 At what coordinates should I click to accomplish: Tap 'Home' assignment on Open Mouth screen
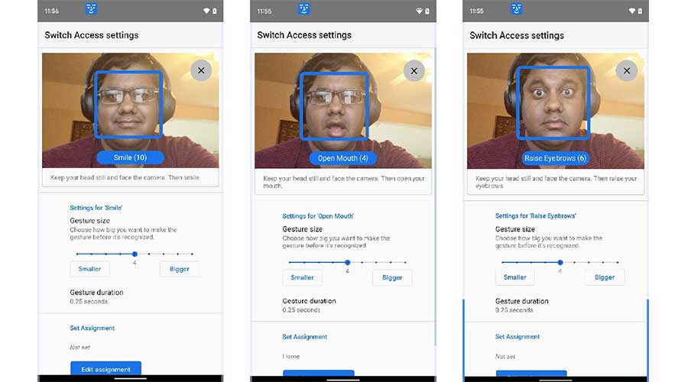point(291,356)
